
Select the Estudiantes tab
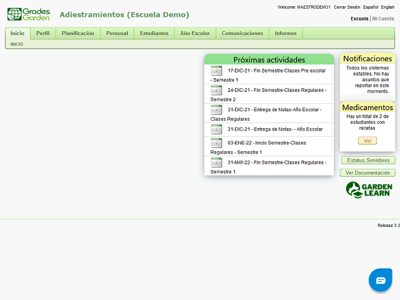(x=154, y=33)
